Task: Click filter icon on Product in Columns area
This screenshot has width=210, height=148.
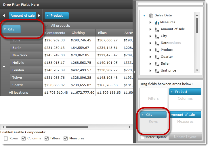Action: [172, 92]
